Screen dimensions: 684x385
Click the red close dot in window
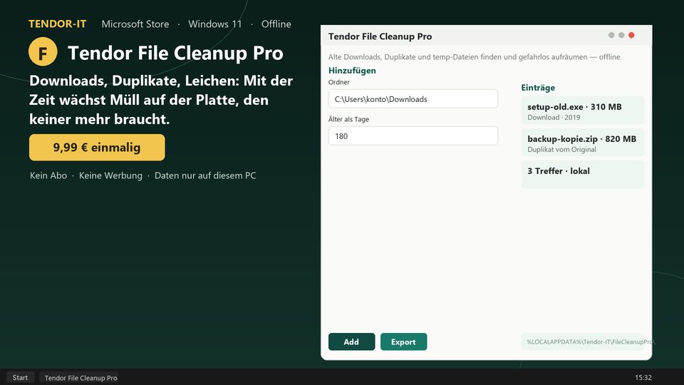coord(631,36)
